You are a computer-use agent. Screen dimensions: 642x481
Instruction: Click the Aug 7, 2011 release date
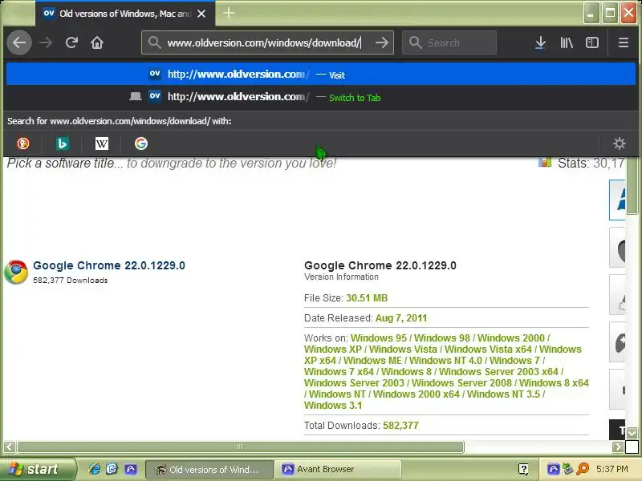click(x=400, y=318)
